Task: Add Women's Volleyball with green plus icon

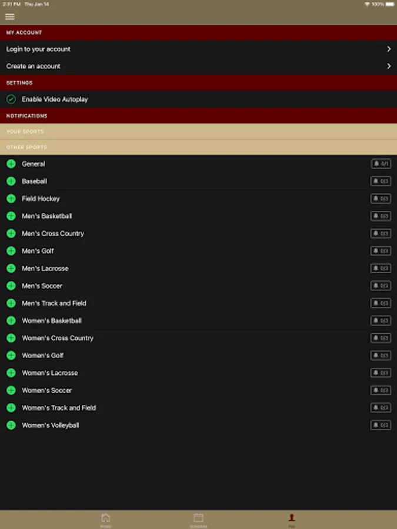Action: [11, 425]
